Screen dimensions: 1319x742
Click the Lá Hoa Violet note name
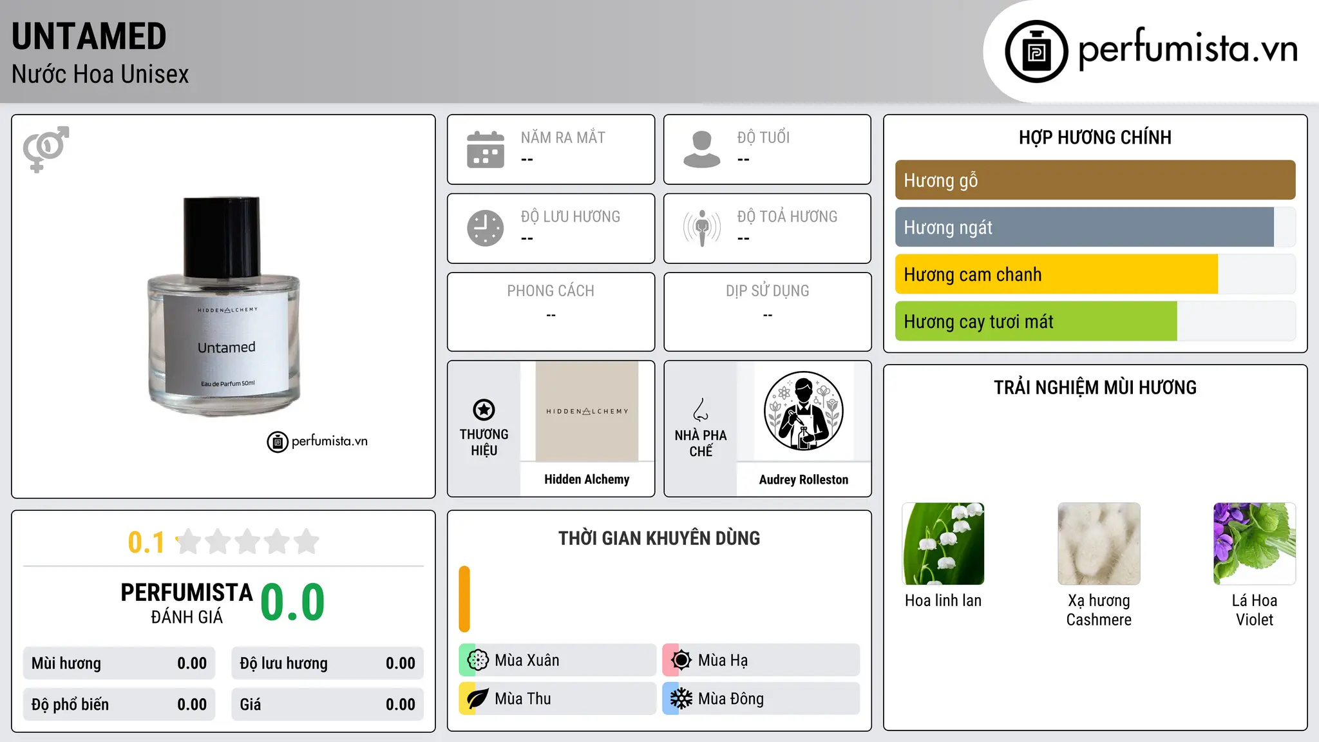[1255, 610]
